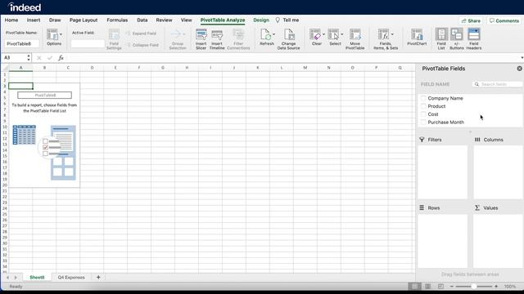The height and width of the screenshot is (294, 524).
Task: Open the Select dropdown arrow
Action: 342,34
